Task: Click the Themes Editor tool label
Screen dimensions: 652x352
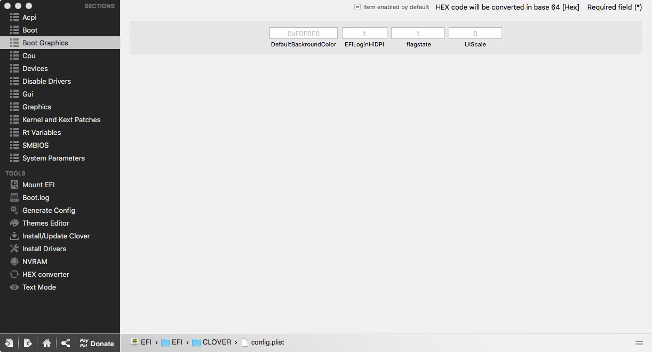Action: tap(46, 223)
